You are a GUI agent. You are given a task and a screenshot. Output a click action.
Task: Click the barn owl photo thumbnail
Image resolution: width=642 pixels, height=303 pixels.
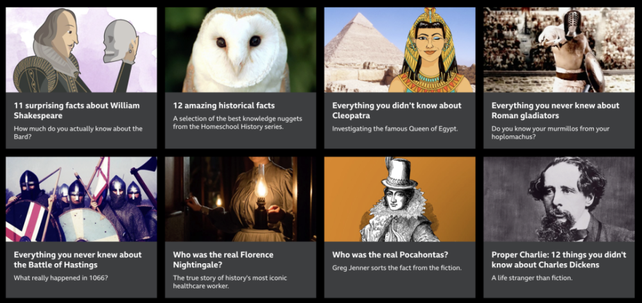(240, 49)
